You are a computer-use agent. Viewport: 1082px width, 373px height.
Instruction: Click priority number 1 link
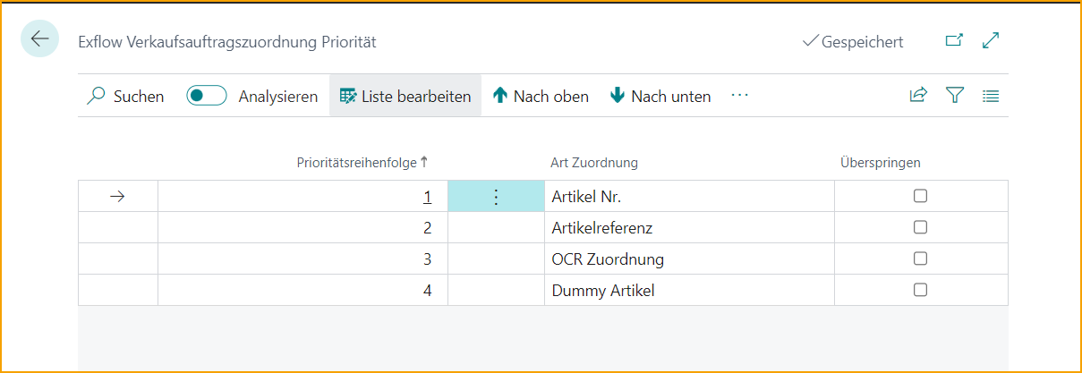point(428,197)
